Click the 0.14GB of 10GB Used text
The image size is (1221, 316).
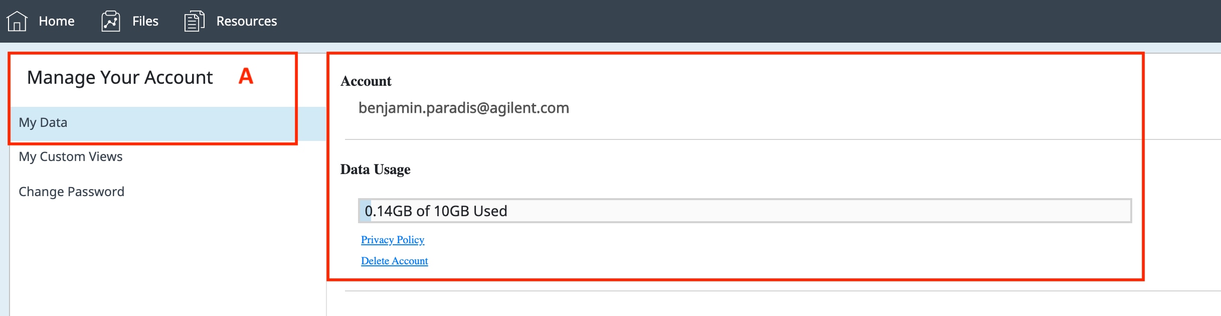coord(436,211)
